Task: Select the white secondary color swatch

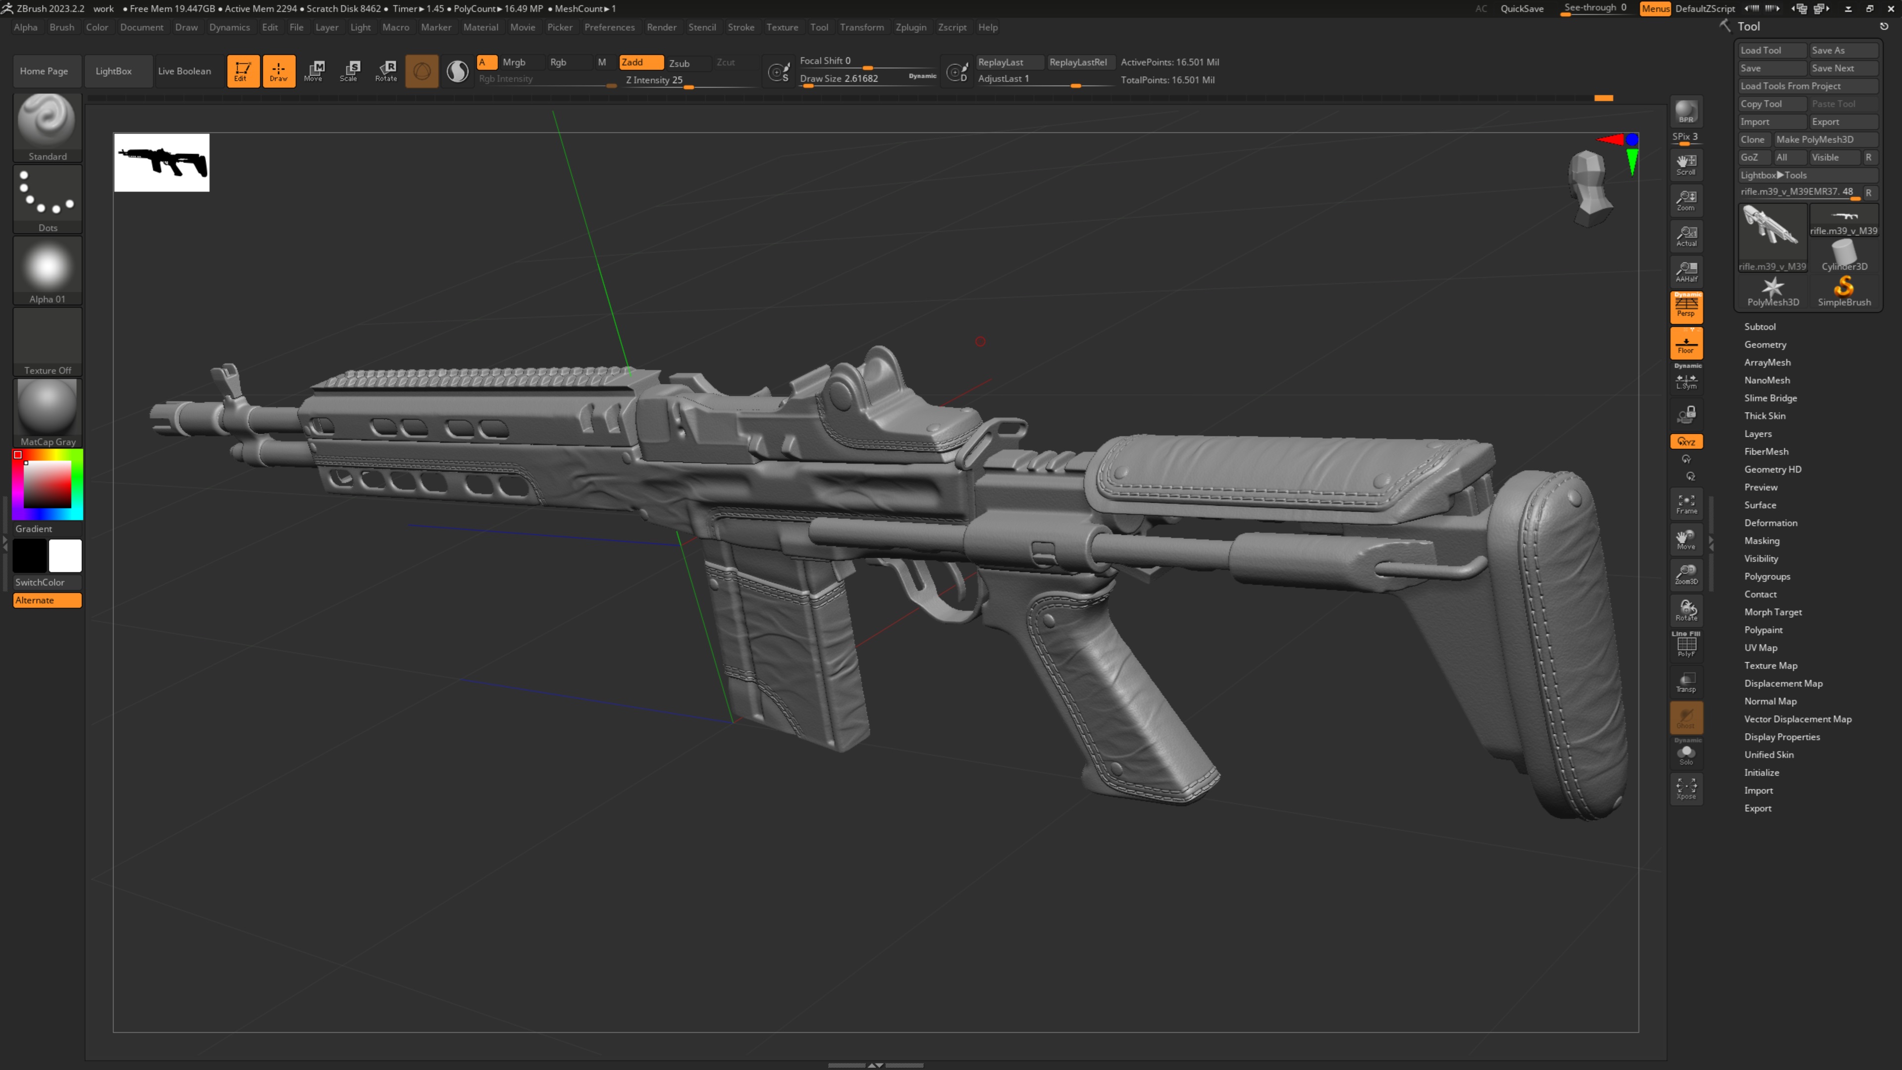Action: [65, 556]
